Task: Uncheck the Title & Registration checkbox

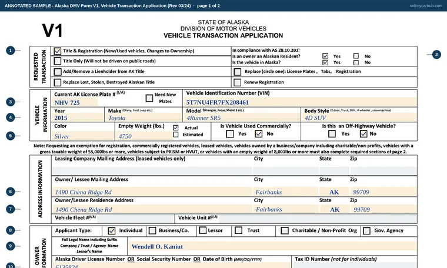Action: (x=57, y=51)
